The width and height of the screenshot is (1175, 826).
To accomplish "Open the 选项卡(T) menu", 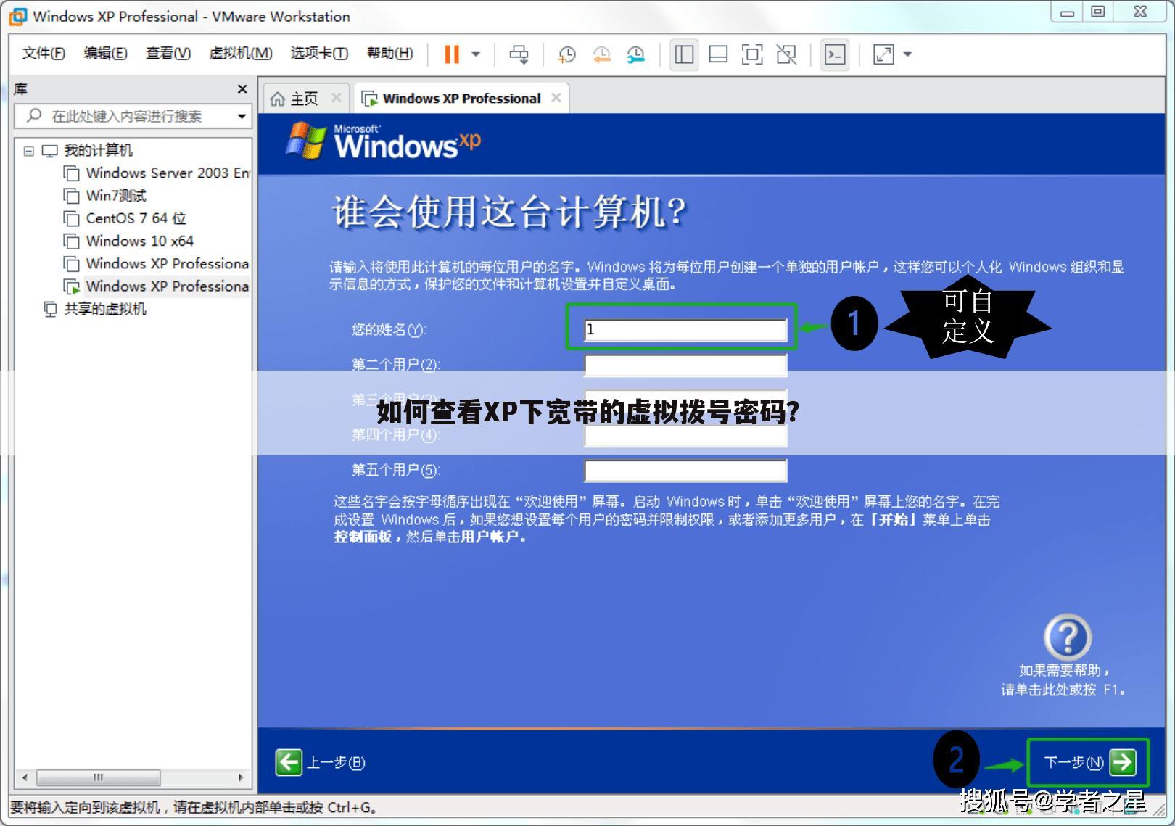I will tap(319, 54).
